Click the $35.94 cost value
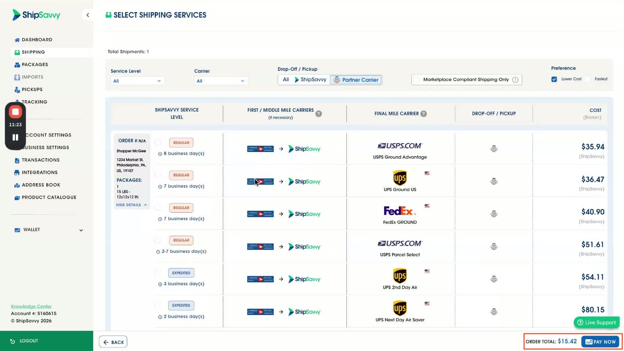The image size is (624, 351). (x=593, y=147)
